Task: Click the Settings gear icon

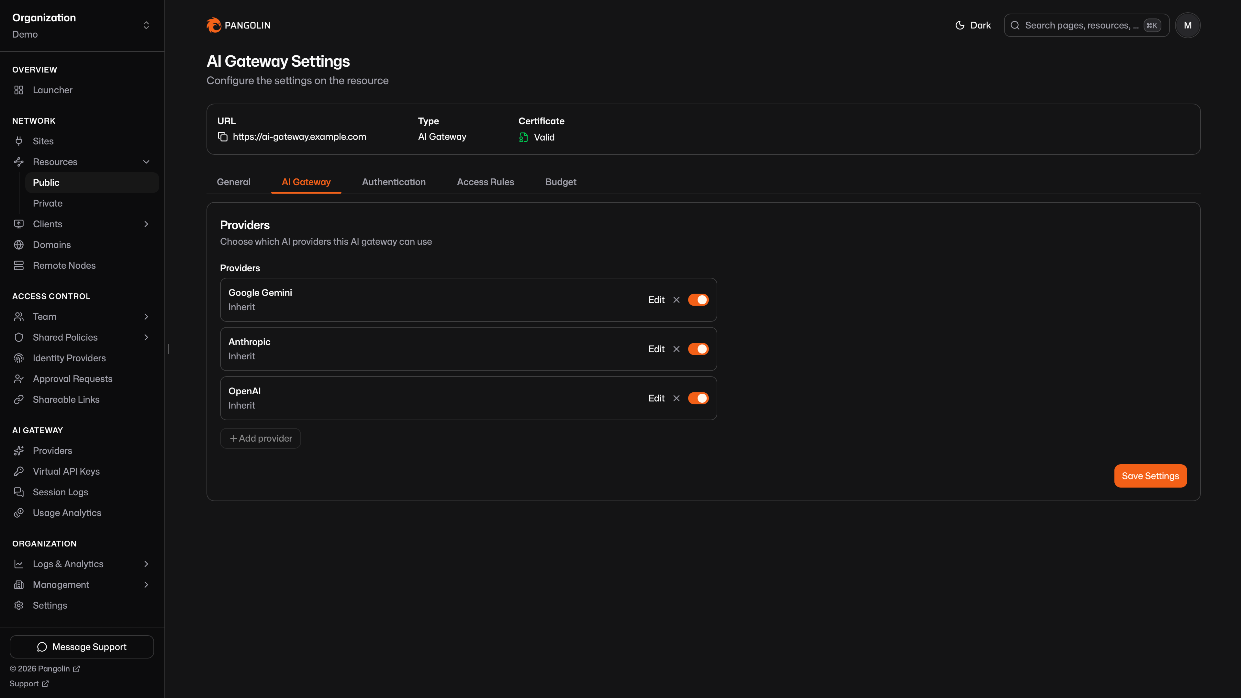Action: click(x=19, y=605)
